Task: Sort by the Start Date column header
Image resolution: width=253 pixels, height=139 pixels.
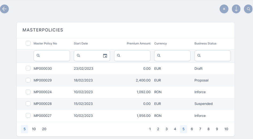Action: pos(81,43)
